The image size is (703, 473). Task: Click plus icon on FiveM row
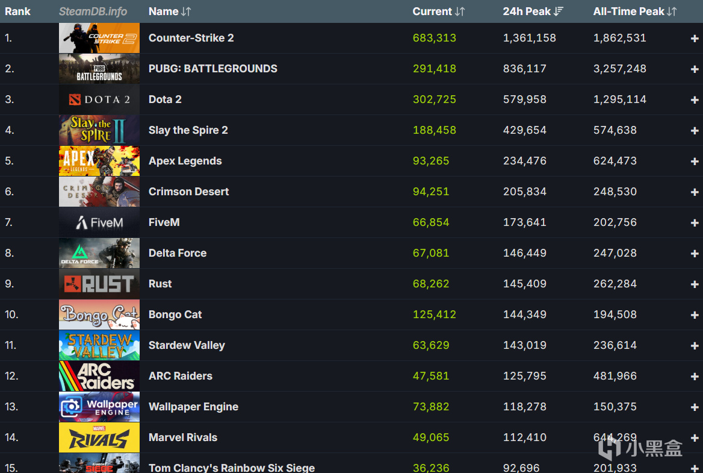[x=695, y=223]
